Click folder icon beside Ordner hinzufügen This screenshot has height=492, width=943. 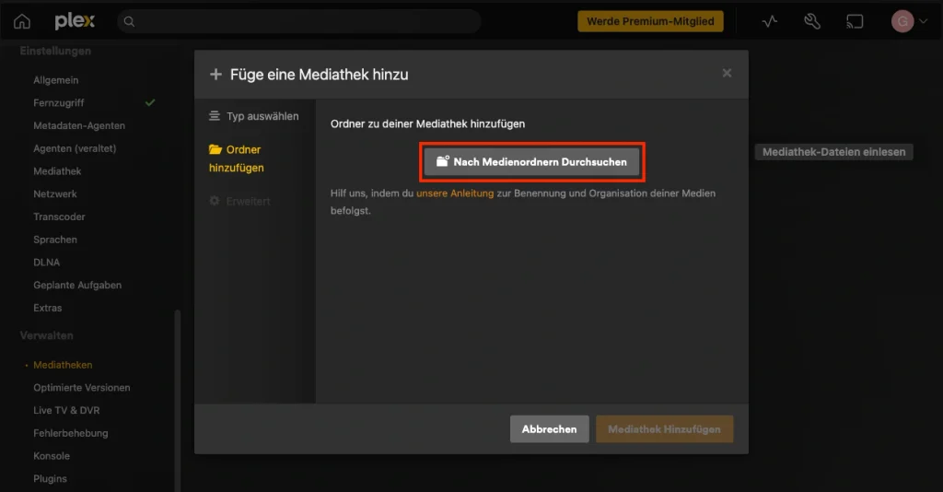click(215, 149)
